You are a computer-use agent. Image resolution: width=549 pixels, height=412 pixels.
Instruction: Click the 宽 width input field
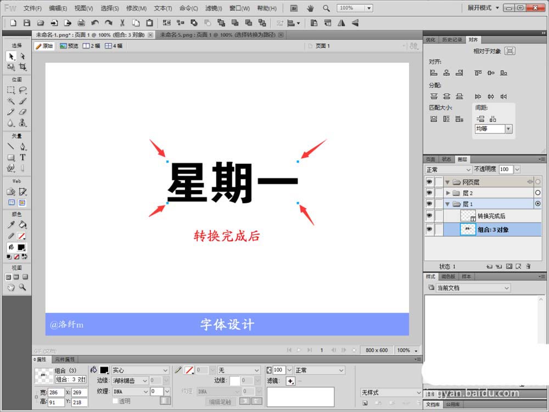pyautogui.click(x=57, y=392)
